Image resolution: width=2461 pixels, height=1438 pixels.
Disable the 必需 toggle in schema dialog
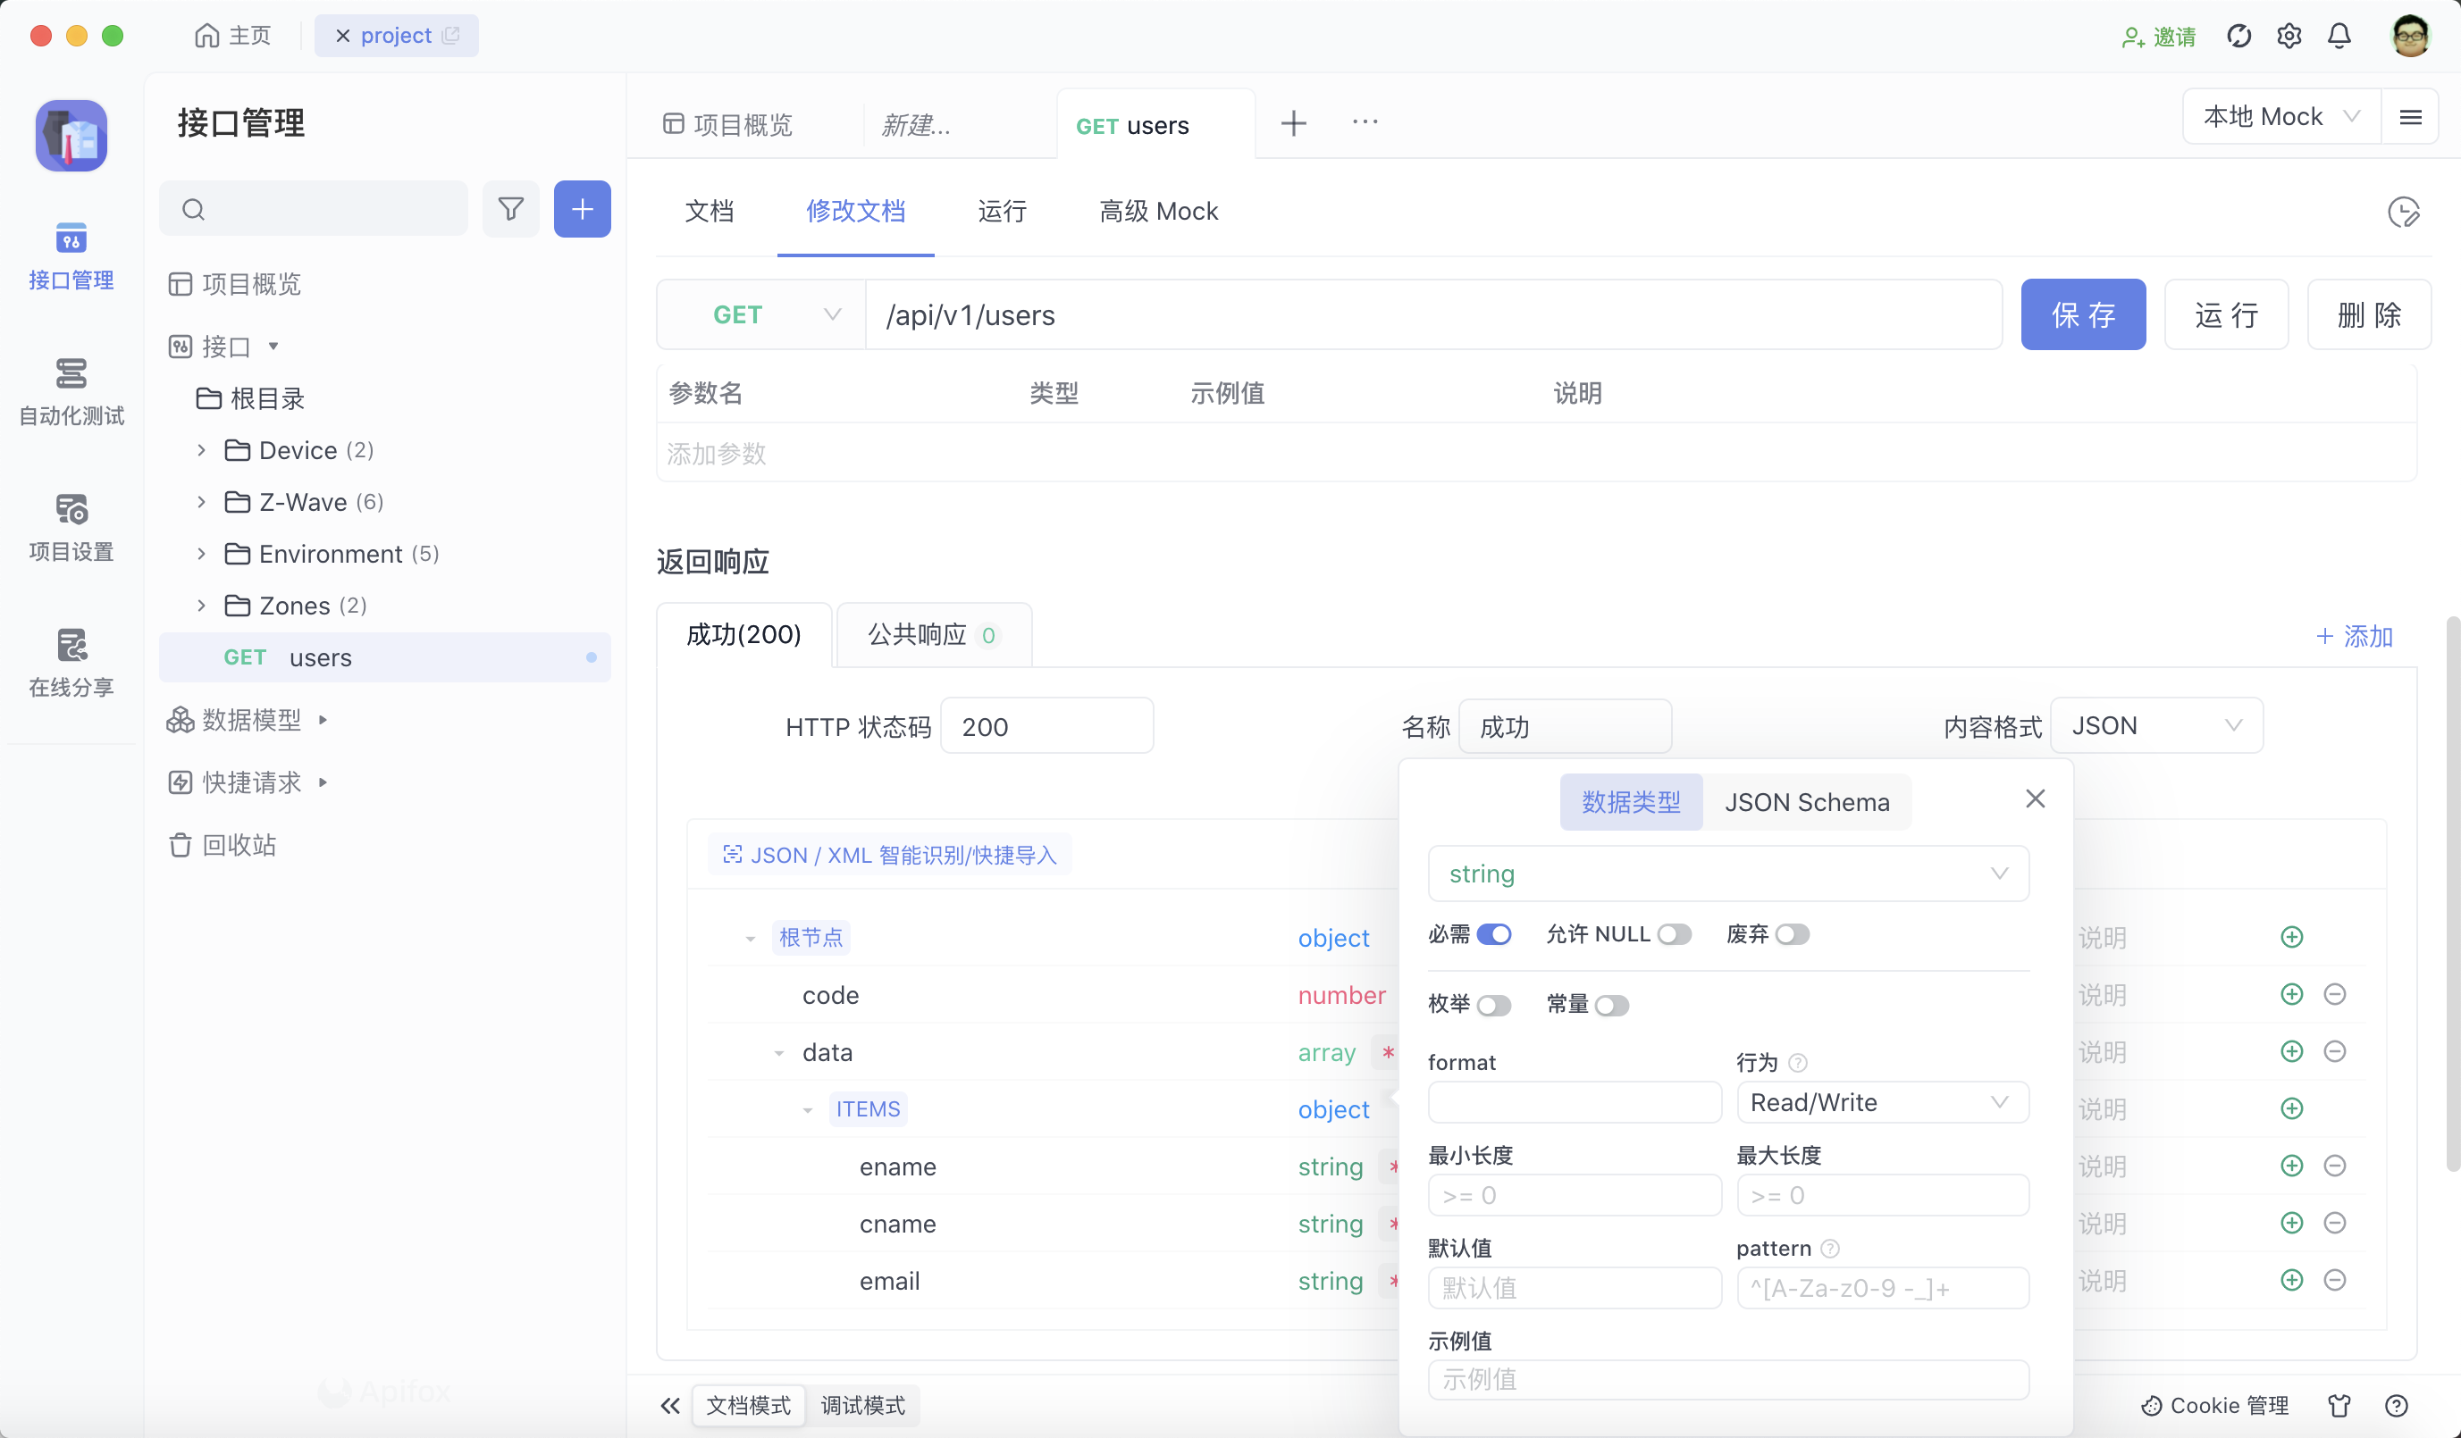click(1495, 934)
